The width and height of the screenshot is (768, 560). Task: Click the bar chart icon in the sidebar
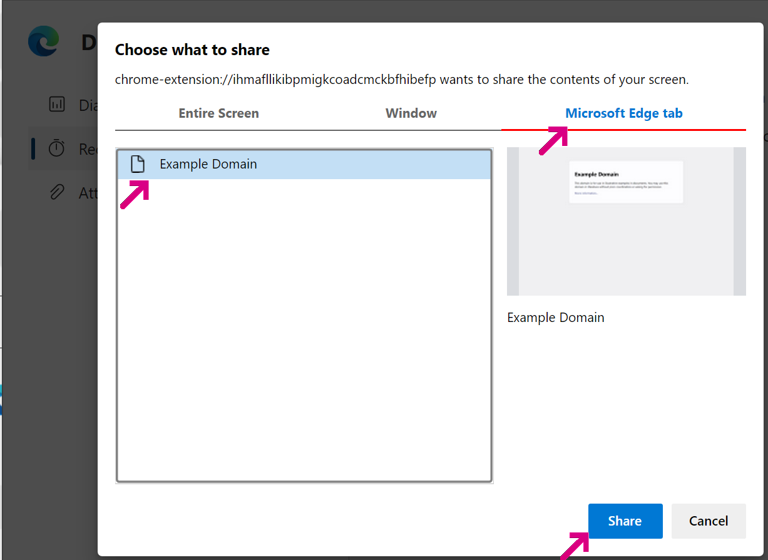click(x=57, y=104)
